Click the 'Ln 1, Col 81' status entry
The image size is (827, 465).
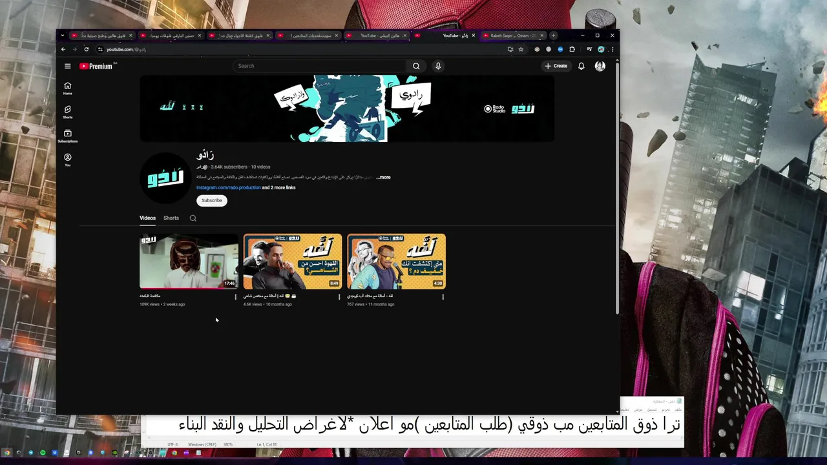[267, 444]
